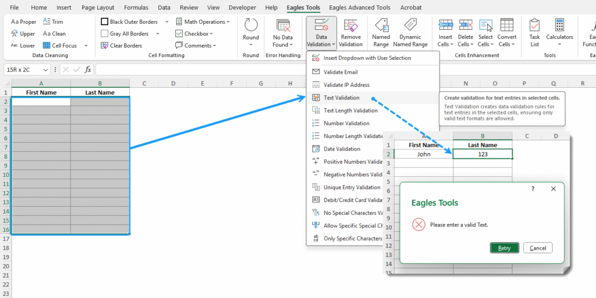Open Dynamic Named Range tool

(410, 33)
